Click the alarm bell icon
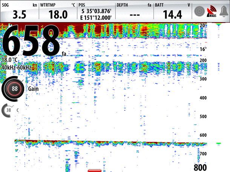Screen dimensions: 230x172 pyautogui.click(x=223, y=12)
